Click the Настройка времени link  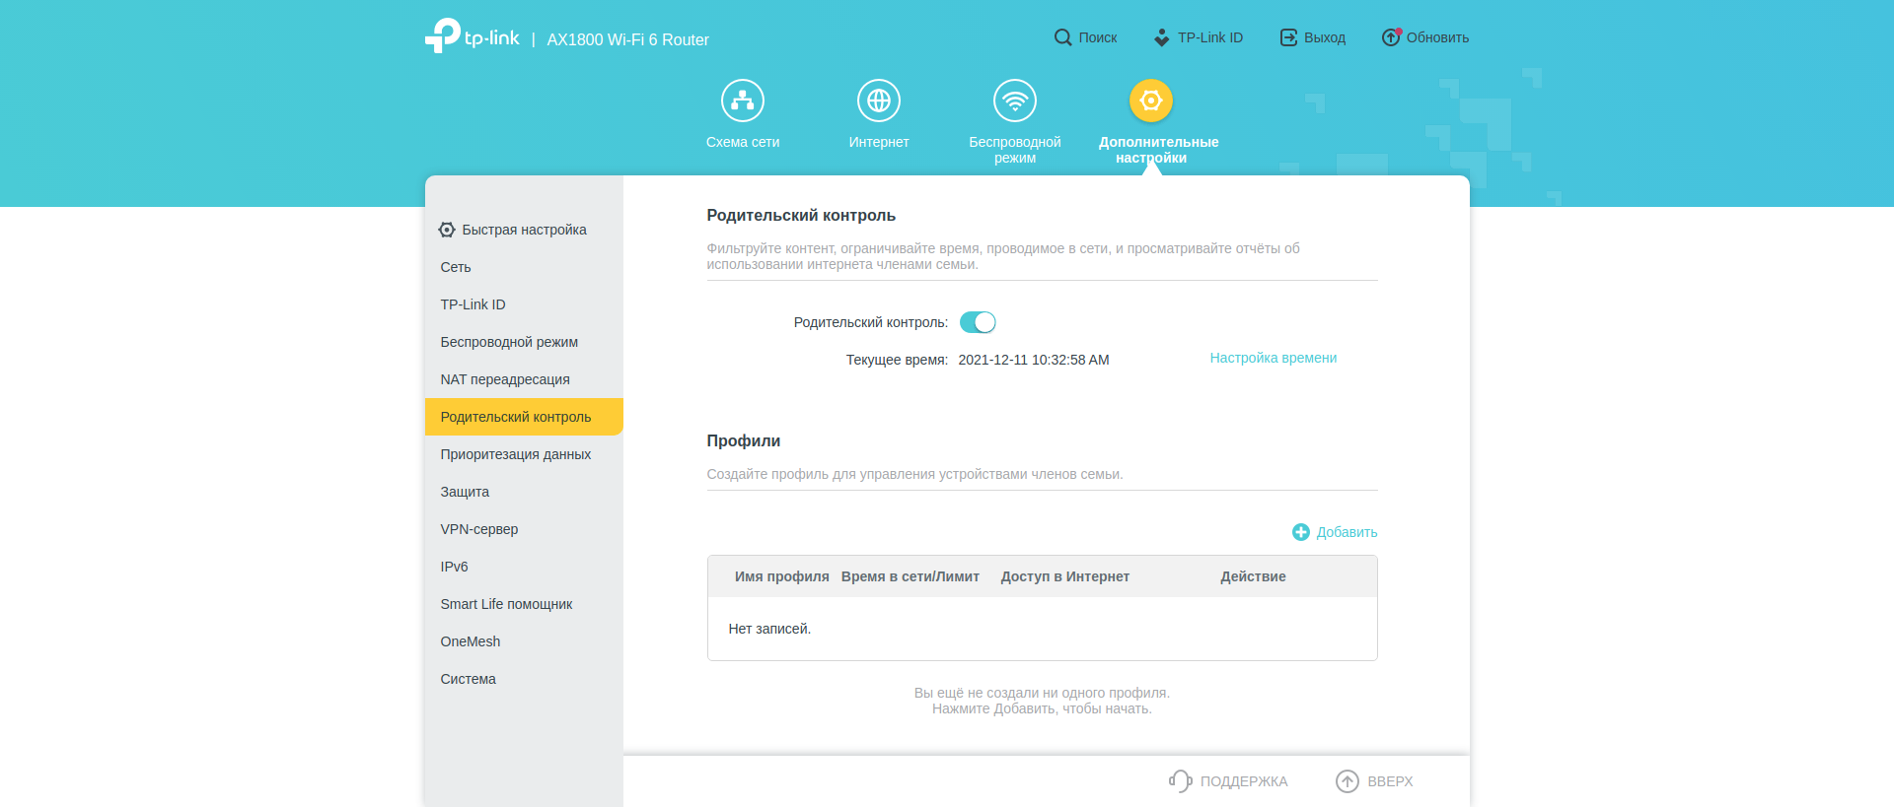tap(1273, 358)
